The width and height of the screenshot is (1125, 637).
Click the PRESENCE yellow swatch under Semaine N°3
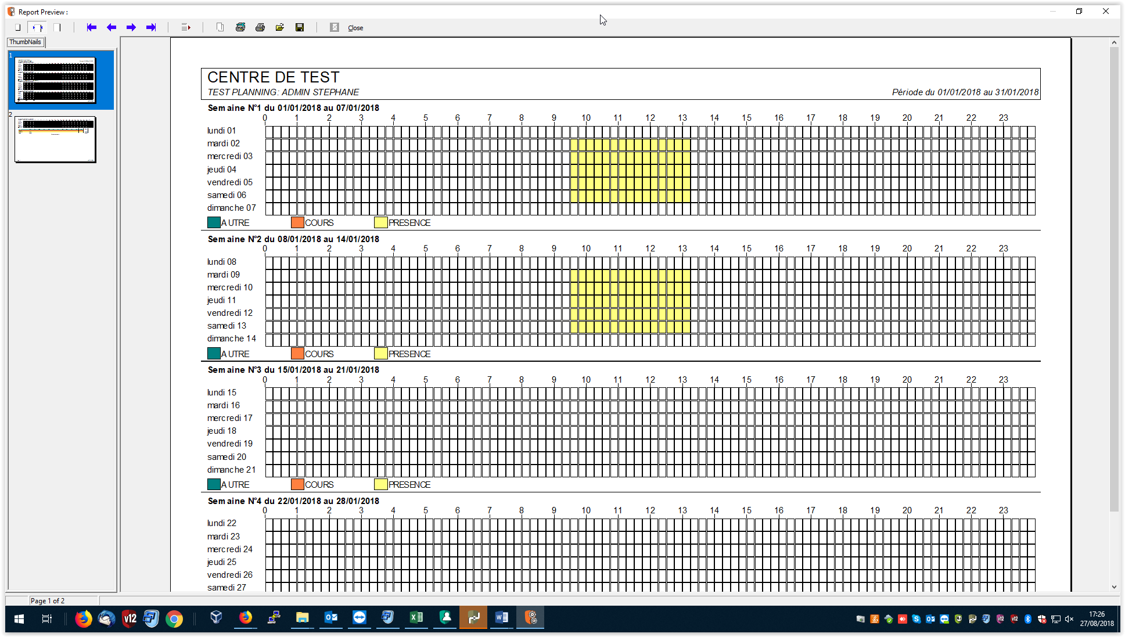click(381, 484)
